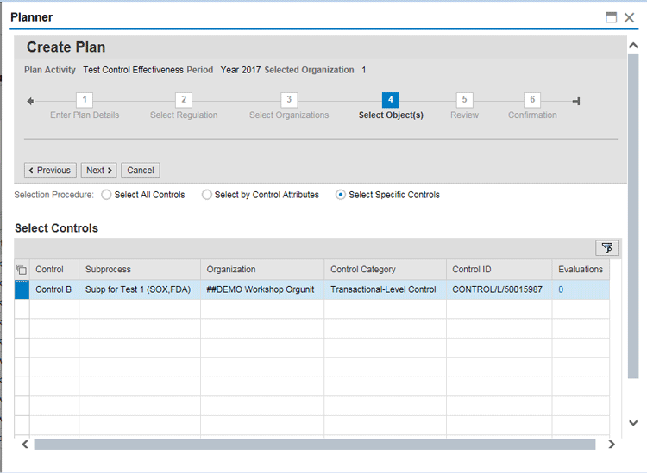This screenshot has height=473, width=647.
Task: Click the roadmap start arrow icon
Action: tap(31, 101)
